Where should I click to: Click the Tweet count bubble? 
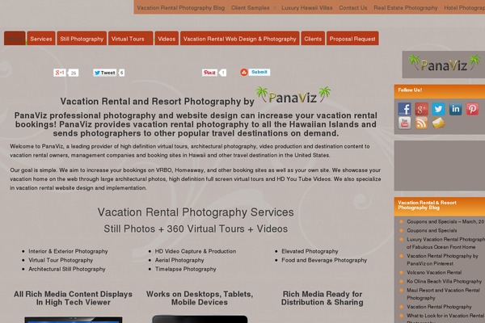click(x=121, y=73)
